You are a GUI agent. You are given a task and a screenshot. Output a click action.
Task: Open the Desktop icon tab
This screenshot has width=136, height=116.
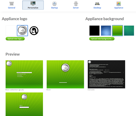[x=97, y=4]
